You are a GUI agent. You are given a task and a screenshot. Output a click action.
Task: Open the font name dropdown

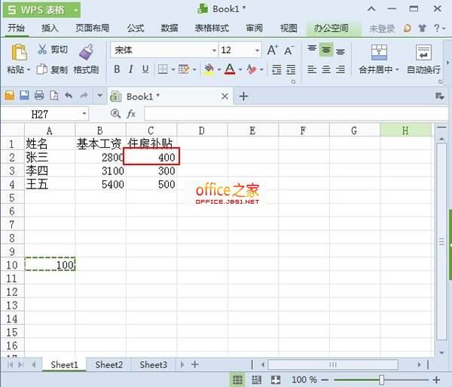214,51
